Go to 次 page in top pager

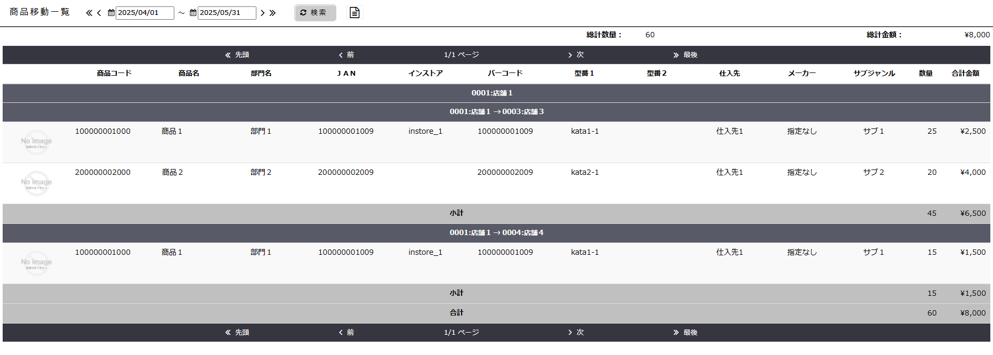(576, 55)
